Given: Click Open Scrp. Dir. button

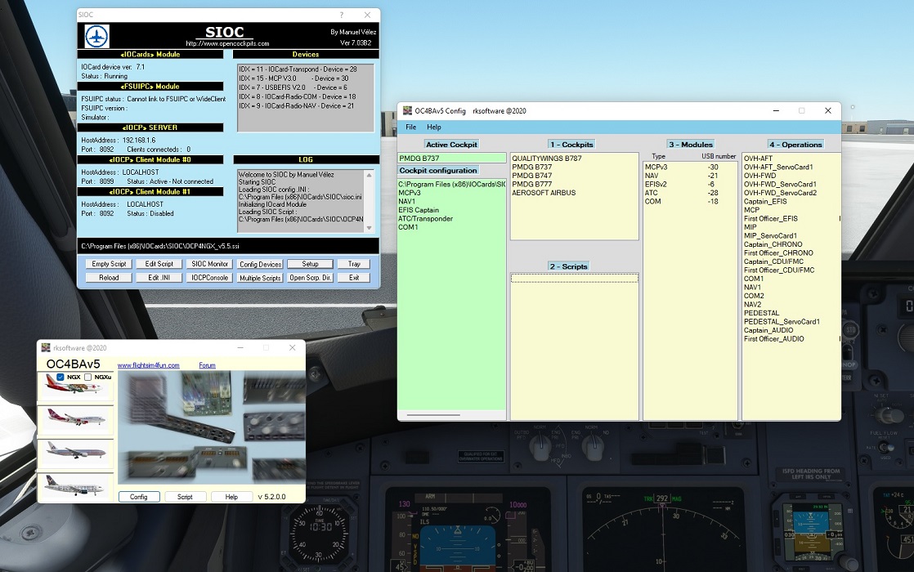Looking at the screenshot, I should tap(310, 278).
